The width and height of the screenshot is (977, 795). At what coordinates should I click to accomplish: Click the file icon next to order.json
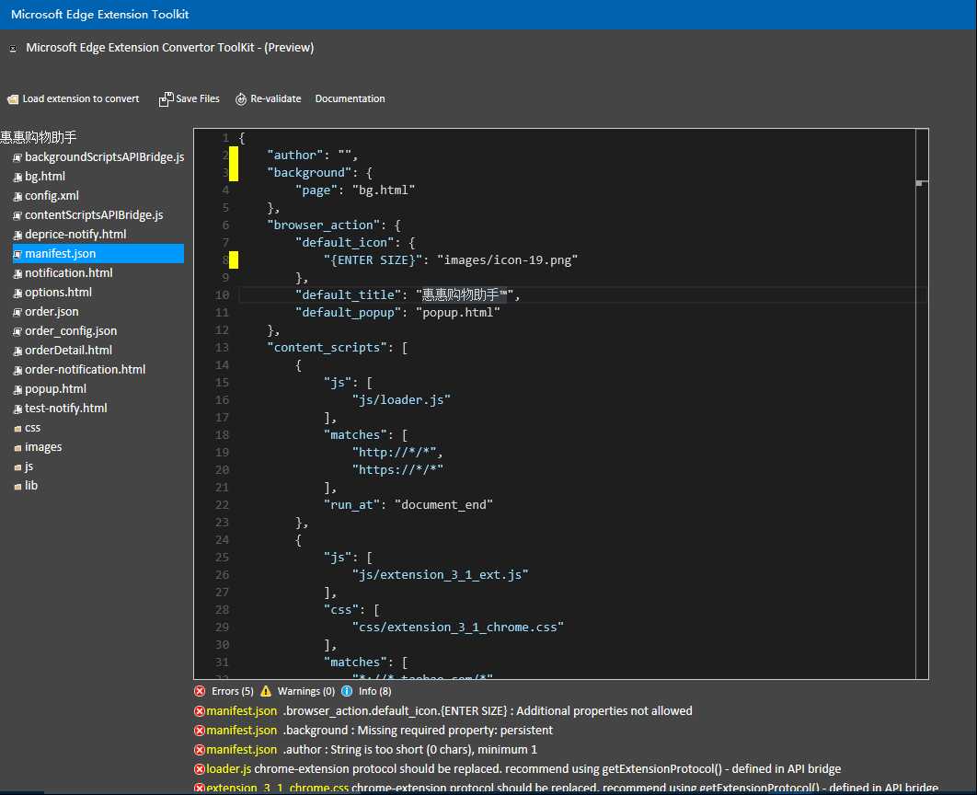point(17,312)
